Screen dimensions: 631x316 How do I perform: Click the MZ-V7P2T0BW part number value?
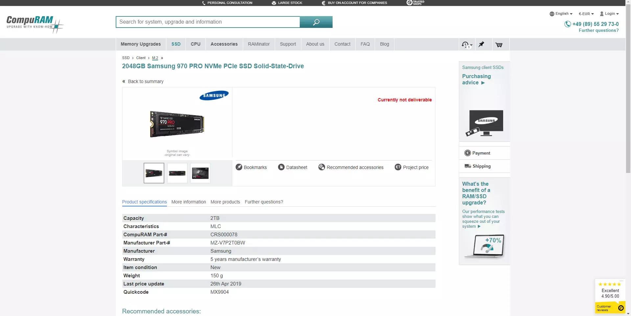click(x=228, y=243)
